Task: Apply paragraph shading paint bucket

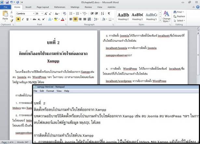Action: pyautogui.click(x=103, y=19)
